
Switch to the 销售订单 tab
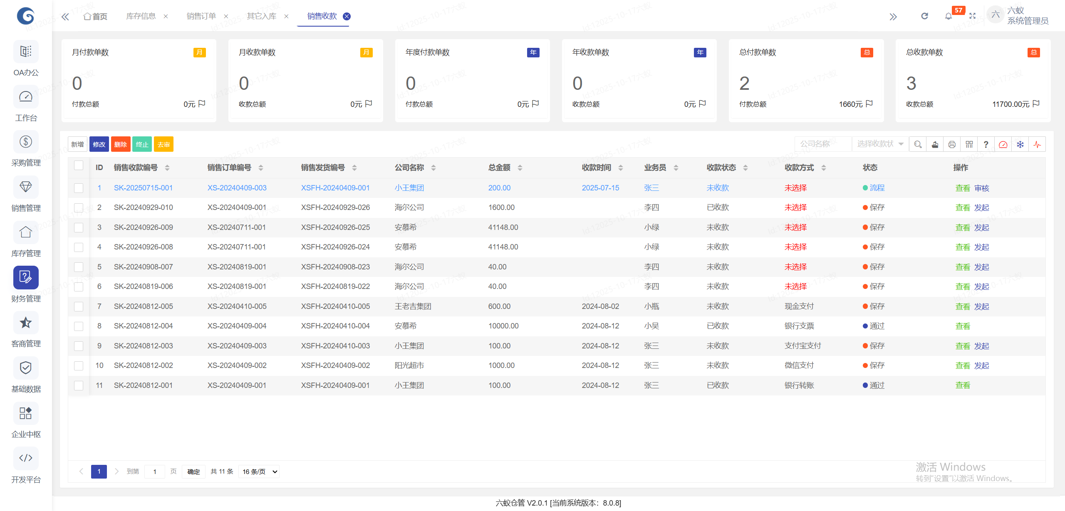click(201, 16)
